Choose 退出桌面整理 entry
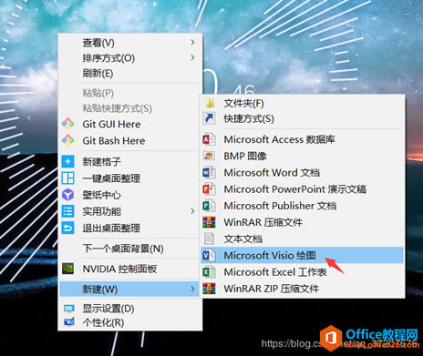The height and width of the screenshot is (356, 423). (130, 228)
